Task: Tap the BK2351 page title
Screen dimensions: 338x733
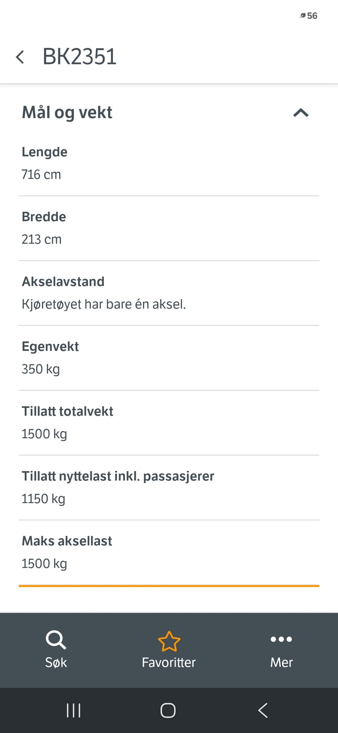Action: (80, 56)
